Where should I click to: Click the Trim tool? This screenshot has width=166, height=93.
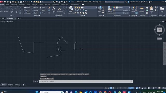pyautogui.click(x=42, y=7)
